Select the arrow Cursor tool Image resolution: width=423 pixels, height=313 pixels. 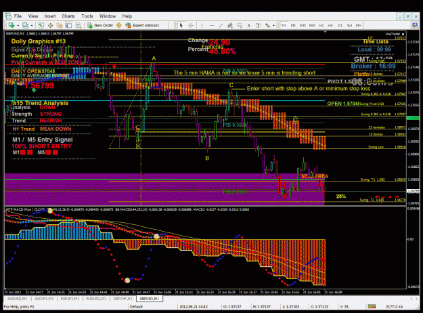pos(181,25)
